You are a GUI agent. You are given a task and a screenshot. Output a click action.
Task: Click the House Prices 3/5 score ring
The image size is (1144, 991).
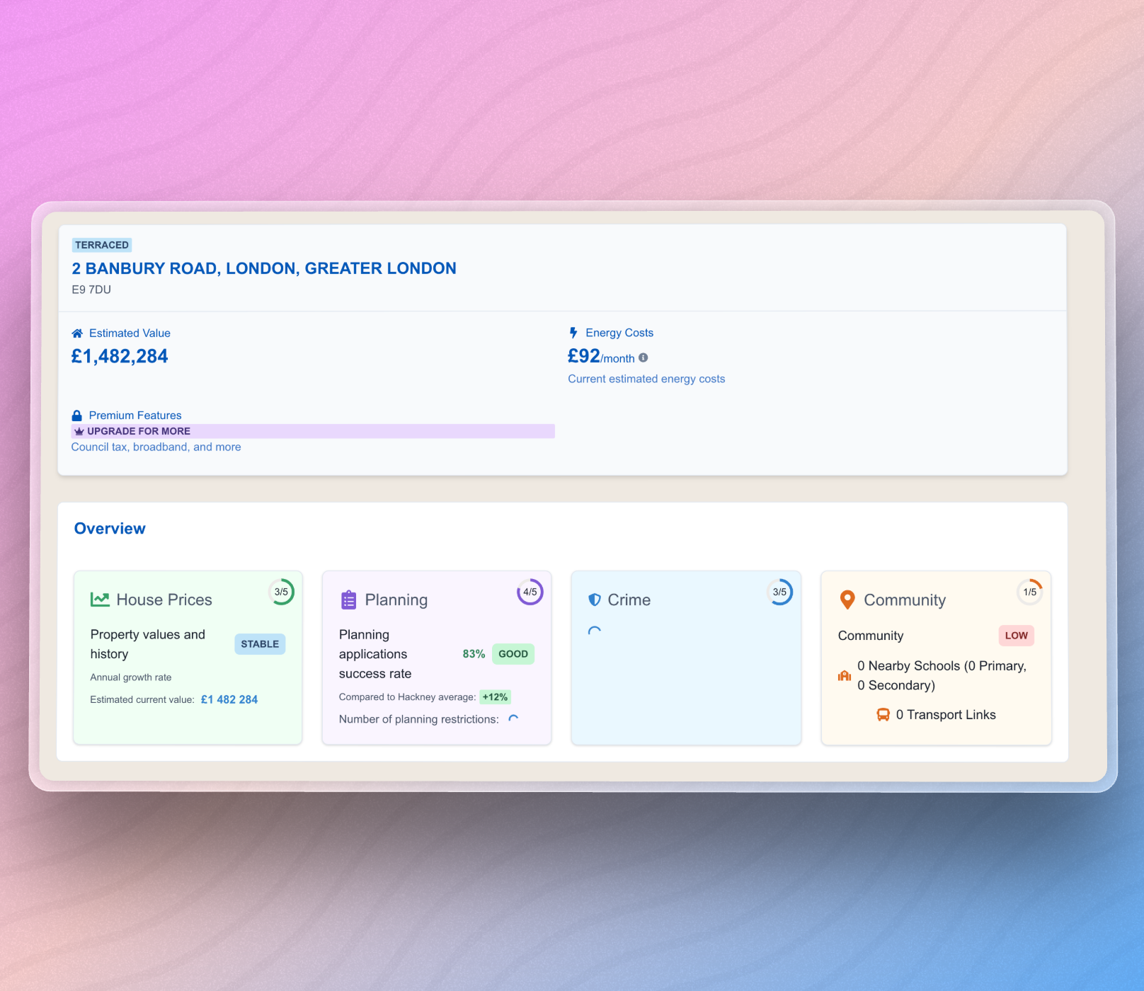(x=281, y=592)
